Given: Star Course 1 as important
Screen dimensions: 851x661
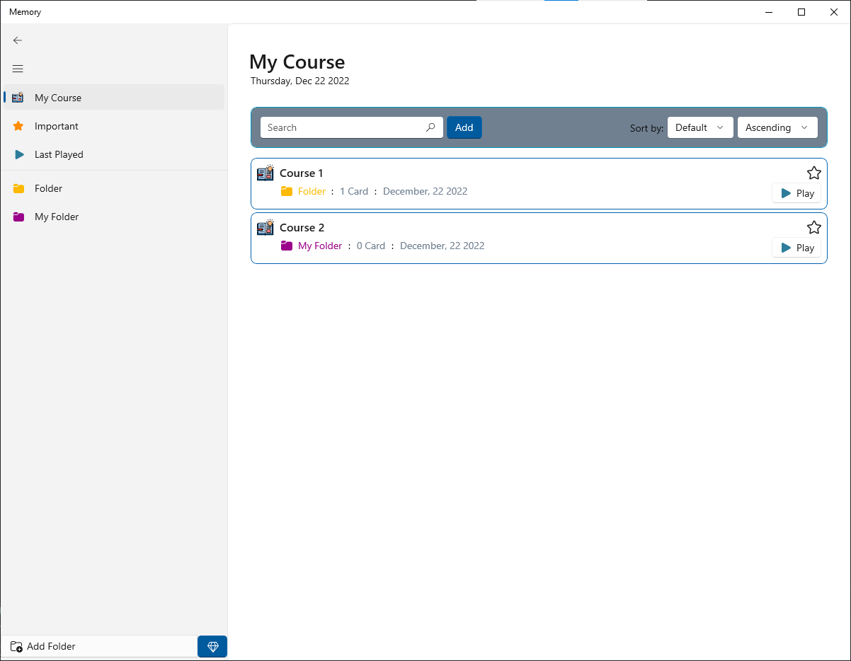Looking at the screenshot, I should click(814, 173).
